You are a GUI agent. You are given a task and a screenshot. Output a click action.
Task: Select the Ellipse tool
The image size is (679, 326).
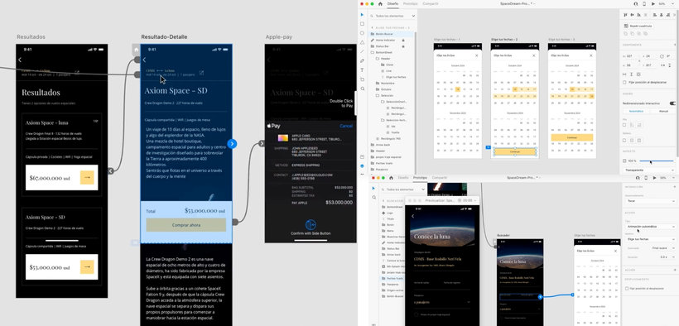click(x=362, y=33)
